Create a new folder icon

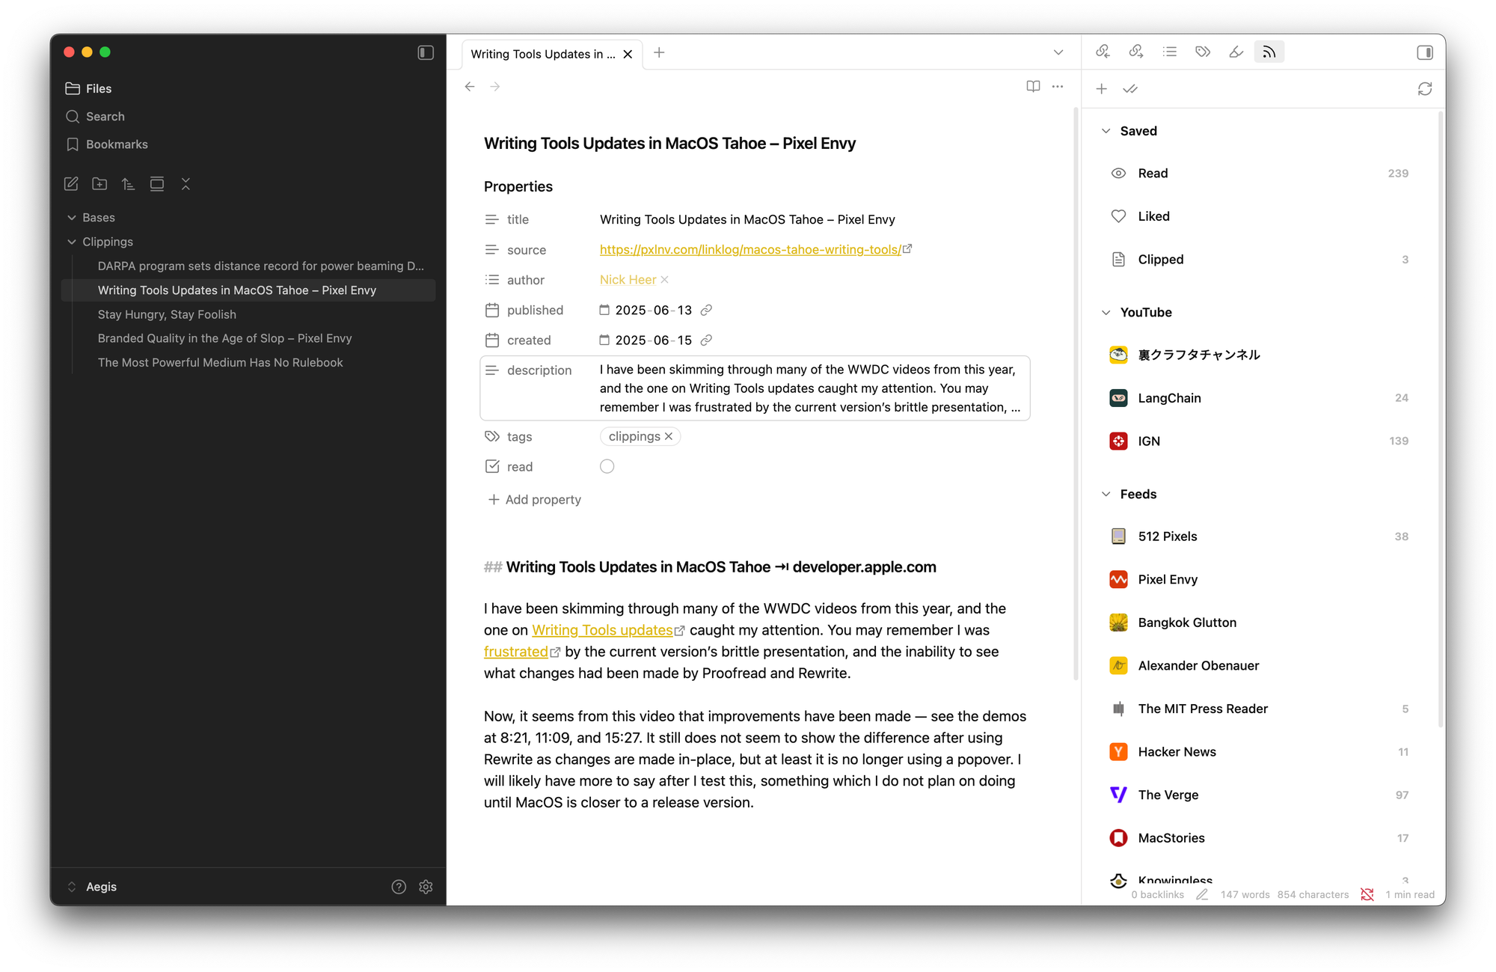point(99,184)
